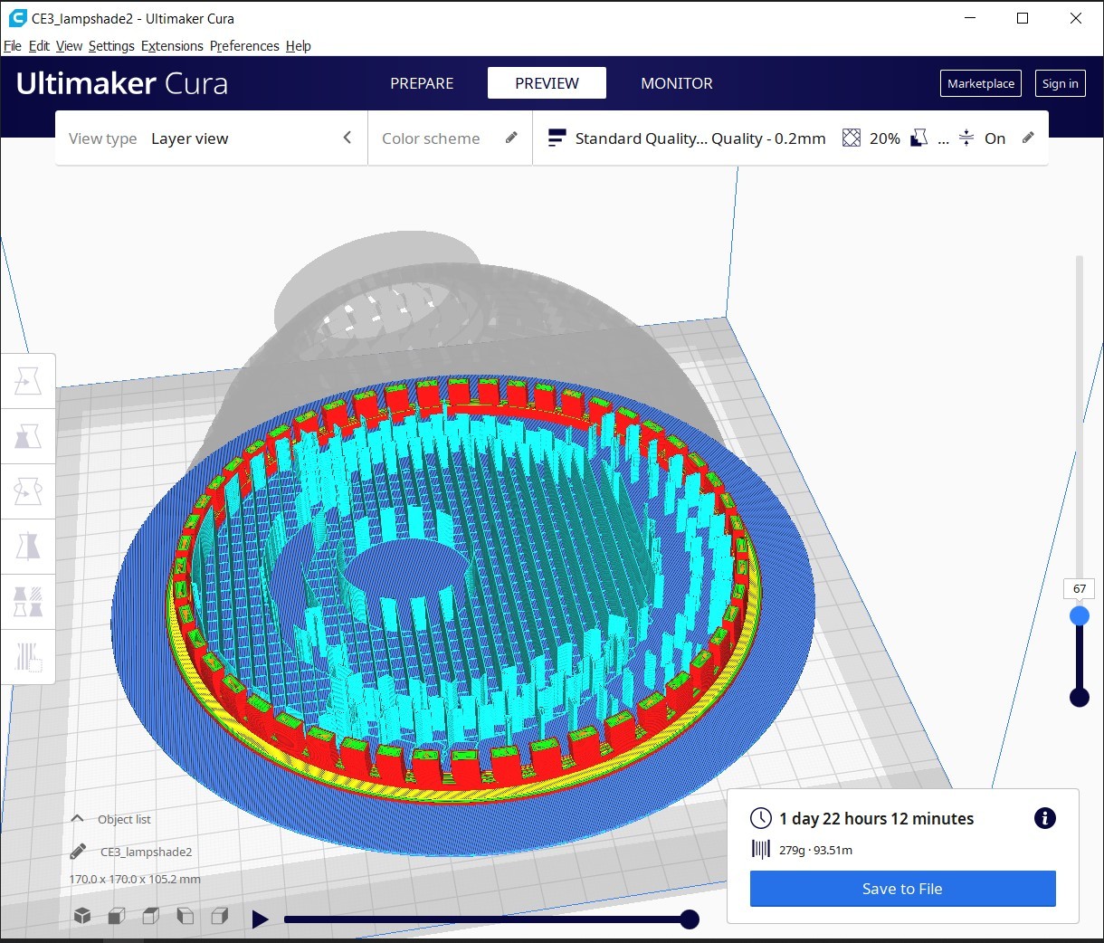Switch to front camera view cube
This screenshot has height=943, width=1104.
116,916
